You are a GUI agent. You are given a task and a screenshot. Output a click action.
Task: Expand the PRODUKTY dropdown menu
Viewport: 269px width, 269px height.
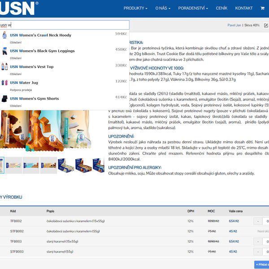click(x=135, y=8)
